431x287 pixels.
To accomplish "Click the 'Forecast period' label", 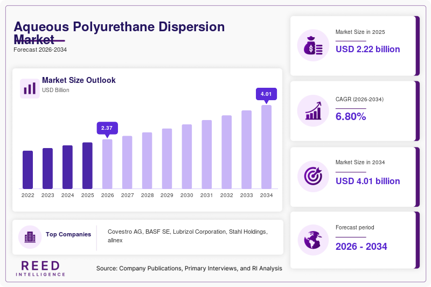I will (x=355, y=227).
